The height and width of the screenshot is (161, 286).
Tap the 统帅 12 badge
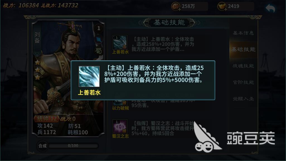tap(47, 119)
